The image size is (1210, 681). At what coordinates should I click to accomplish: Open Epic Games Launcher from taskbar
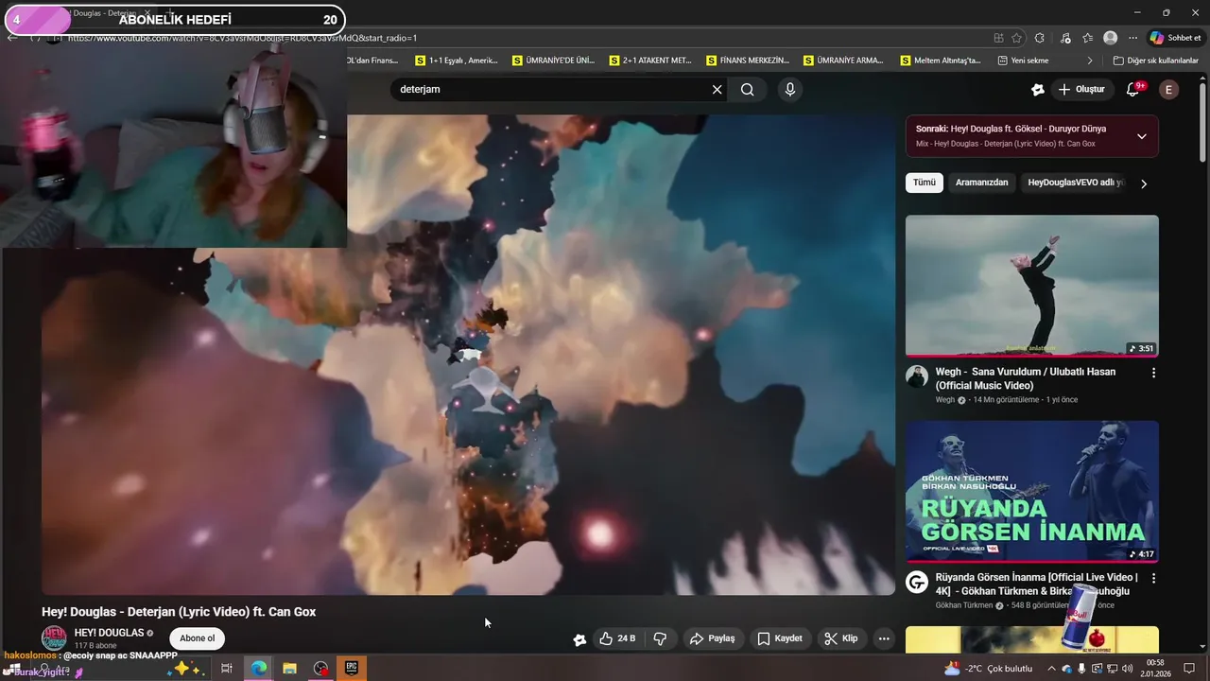coord(352,669)
